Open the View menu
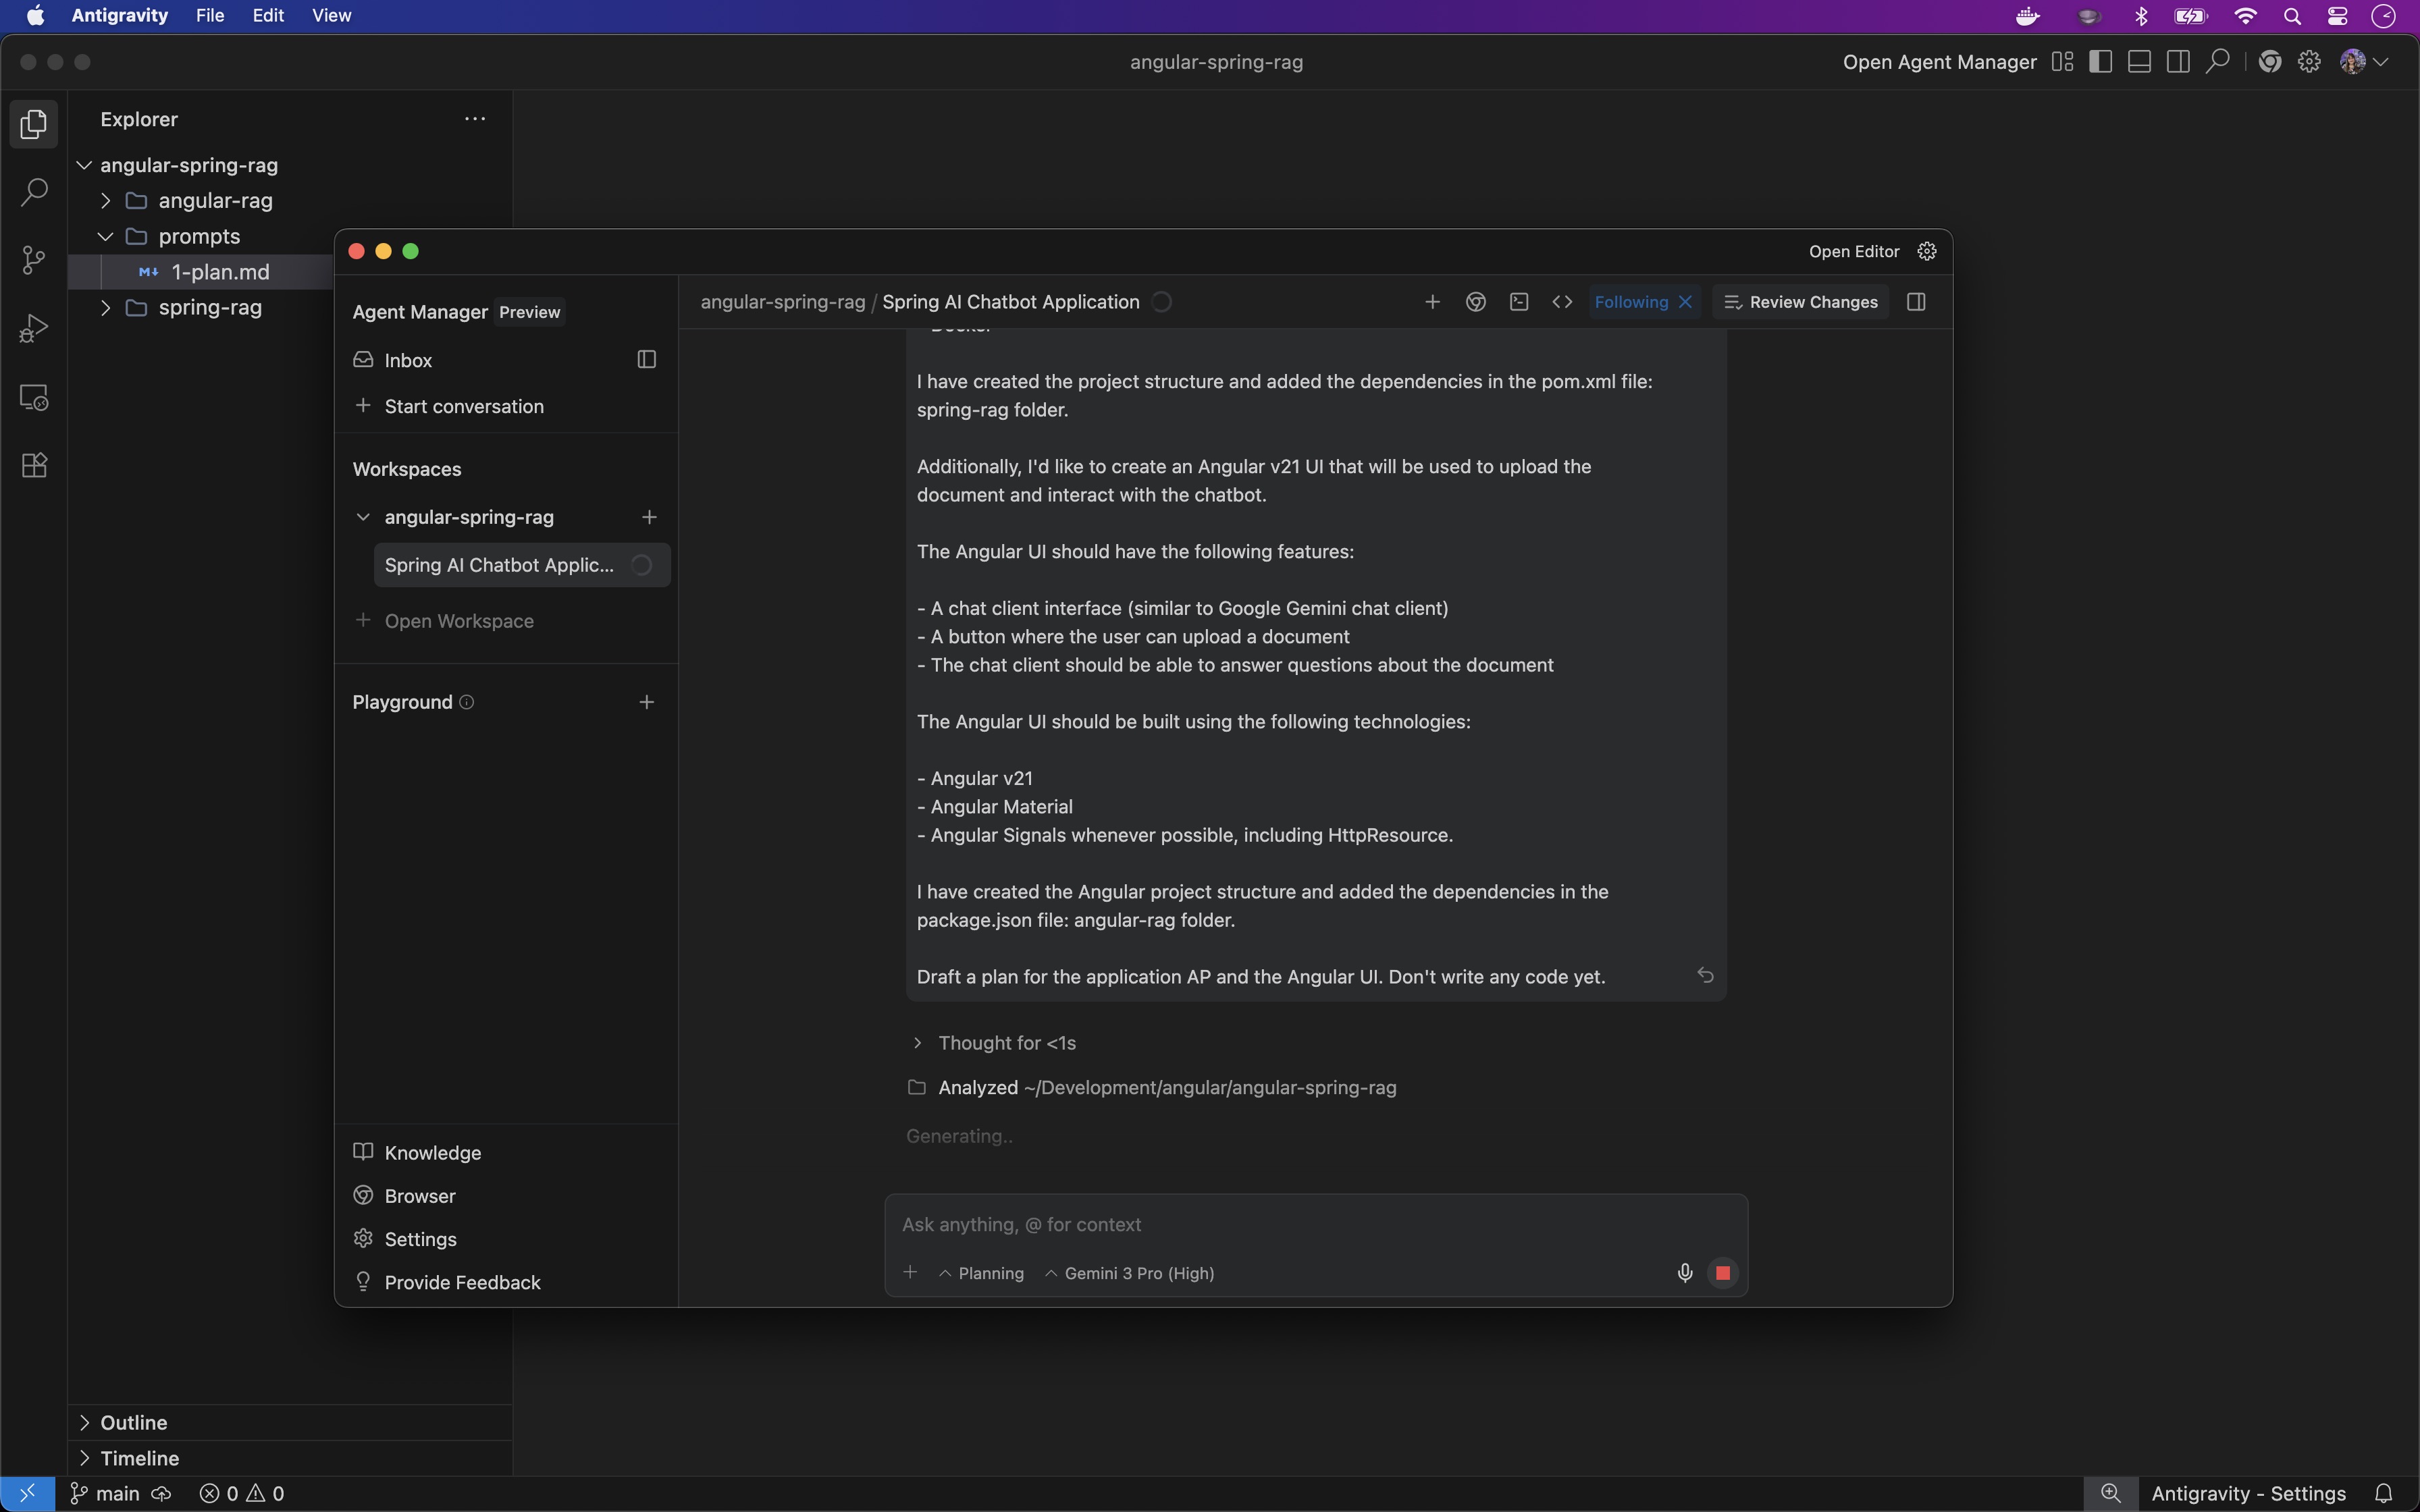Viewport: 2420px width, 1512px height. (331, 15)
